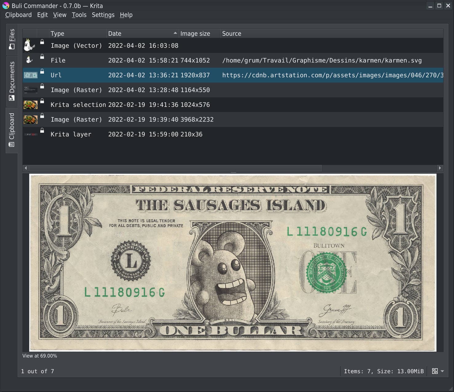454x392 pixels.
Task: Click the date 2022-04-02 13:36:21
Action: [x=143, y=75]
